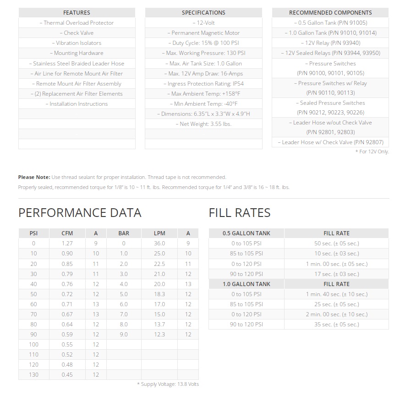Select the Thermal Overload Protector feature row
This screenshot has height=395, width=411.
(x=77, y=23)
